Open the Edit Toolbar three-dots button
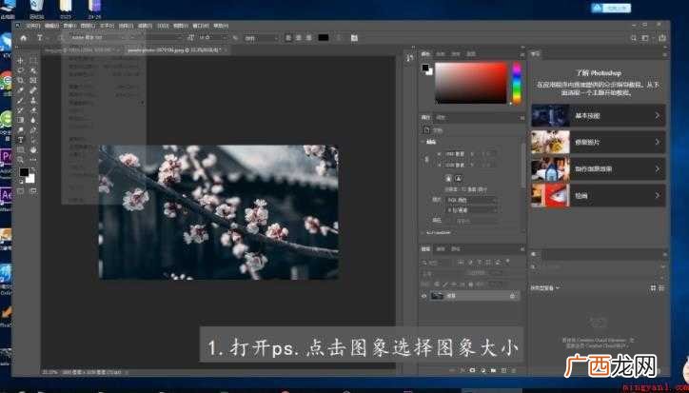Image resolution: width=689 pixels, height=393 pixels. pyautogui.click(x=33, y=160)
